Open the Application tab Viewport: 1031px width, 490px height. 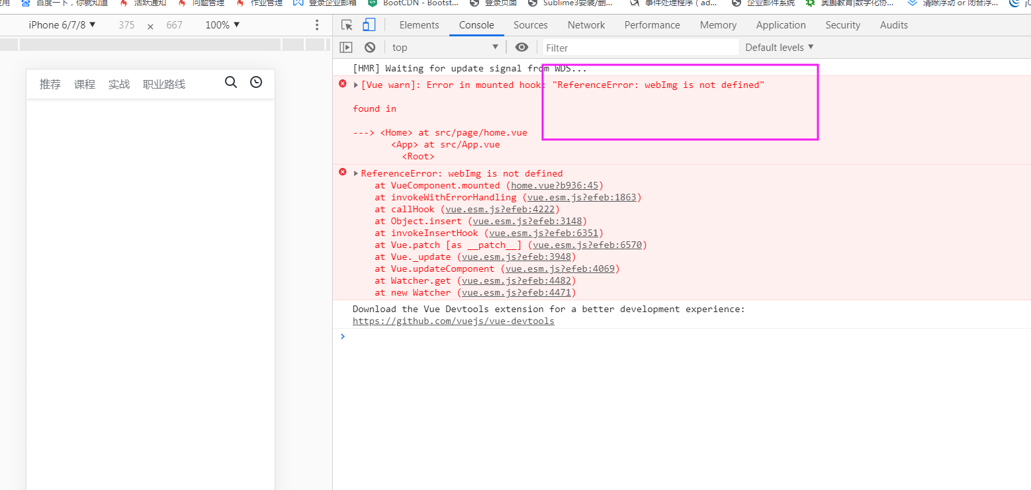click(x=781, y=25)
